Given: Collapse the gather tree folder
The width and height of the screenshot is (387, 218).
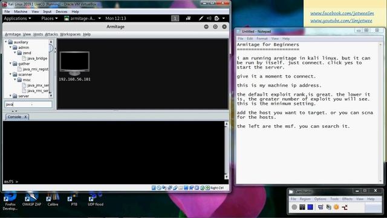Looking at the screenshot, I should coord(11,64).
